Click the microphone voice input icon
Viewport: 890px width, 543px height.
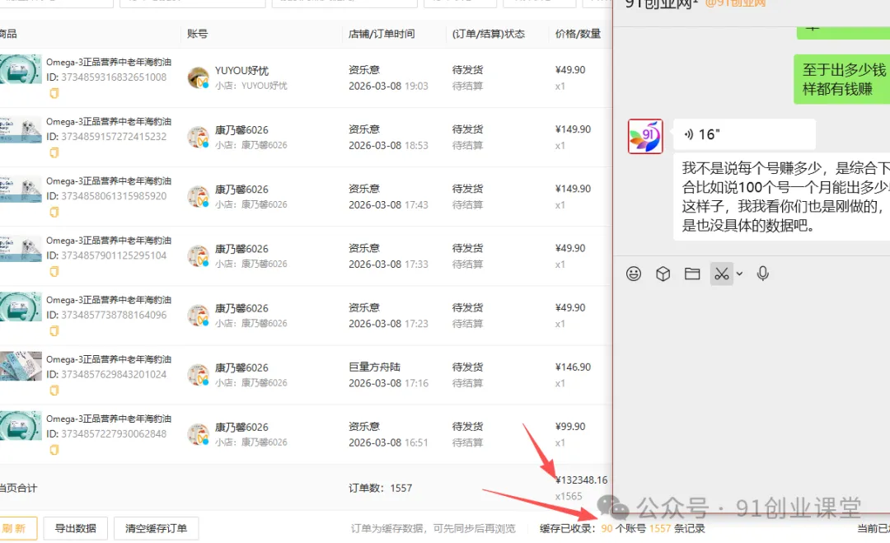coord(762,273)
